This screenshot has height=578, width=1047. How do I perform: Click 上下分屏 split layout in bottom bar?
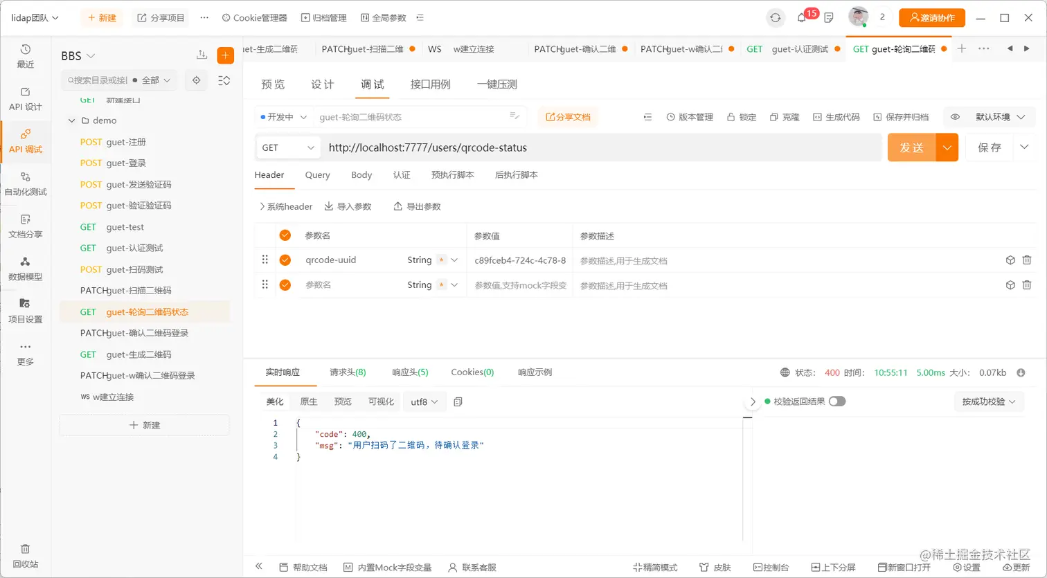[x=833, y=568]
